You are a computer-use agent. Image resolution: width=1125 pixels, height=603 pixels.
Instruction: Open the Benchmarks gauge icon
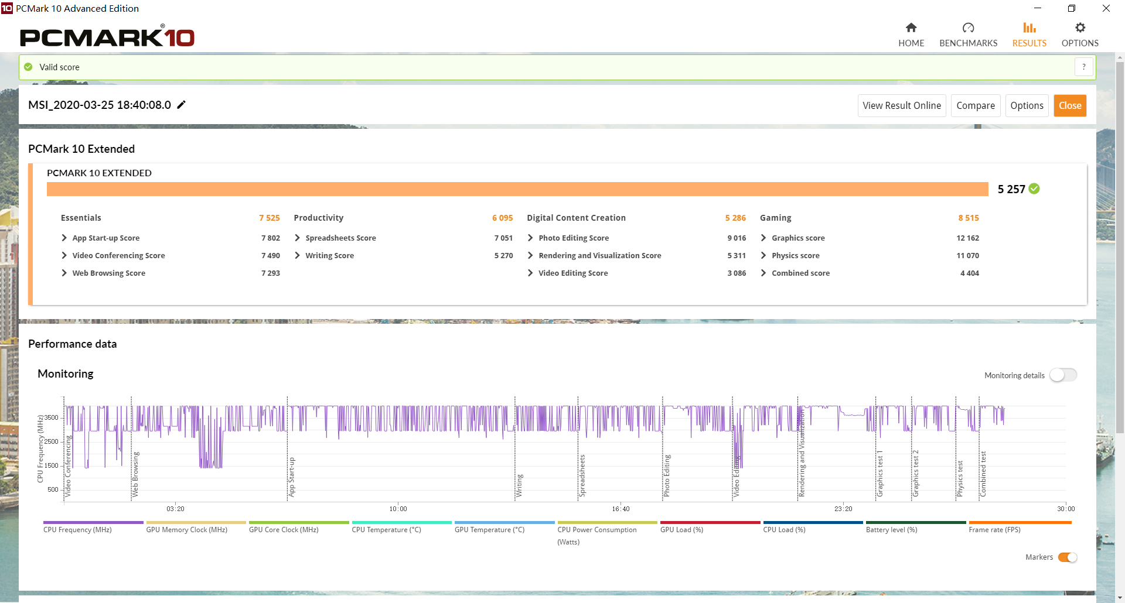click(968, 28)
